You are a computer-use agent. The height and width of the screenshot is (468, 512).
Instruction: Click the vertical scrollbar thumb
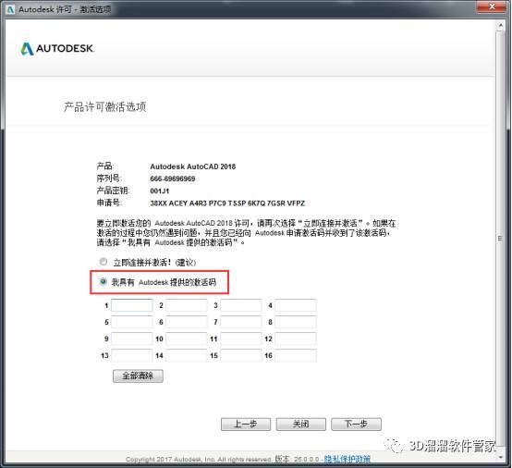pyautogui.click(x=500, y=238)
